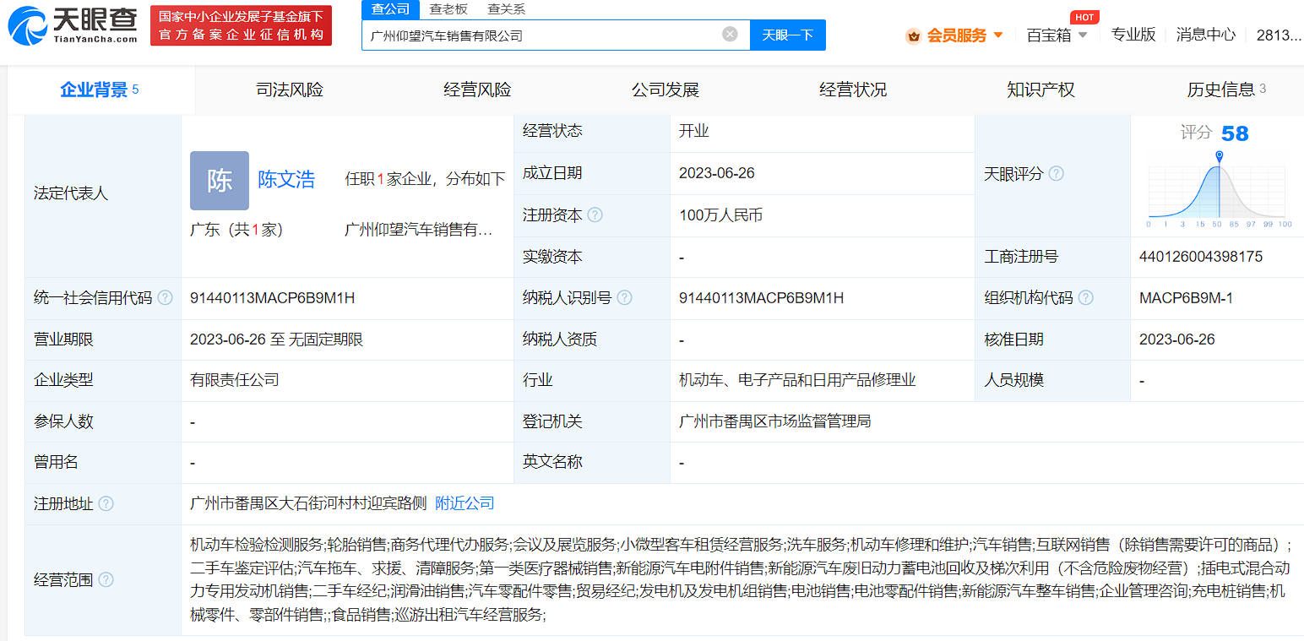Viewport: 1304px width, 641px height.
Task: Click the 陈 avatar tile
Action: 220,181
